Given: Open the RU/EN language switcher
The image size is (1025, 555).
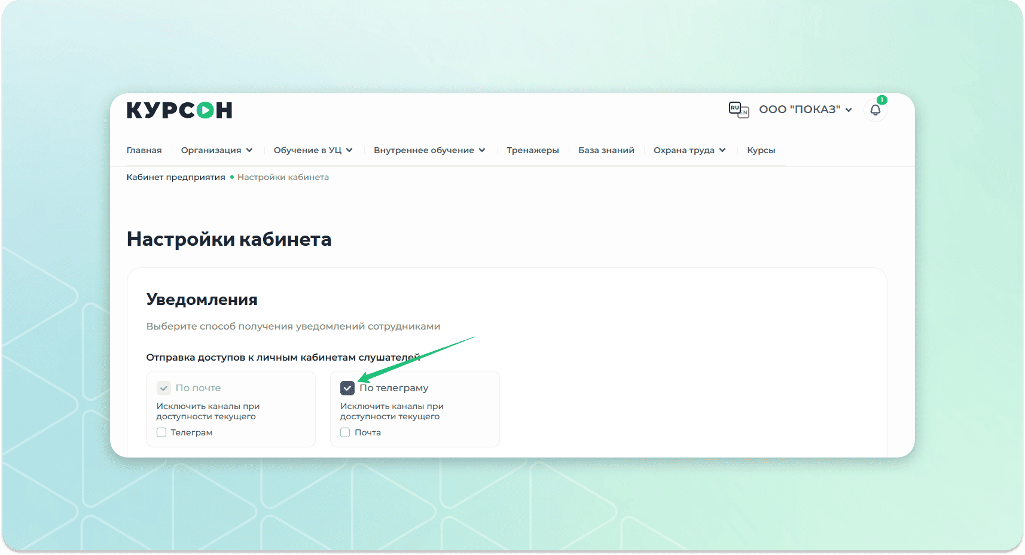Looking at the screenshot, I should [739, 110].
